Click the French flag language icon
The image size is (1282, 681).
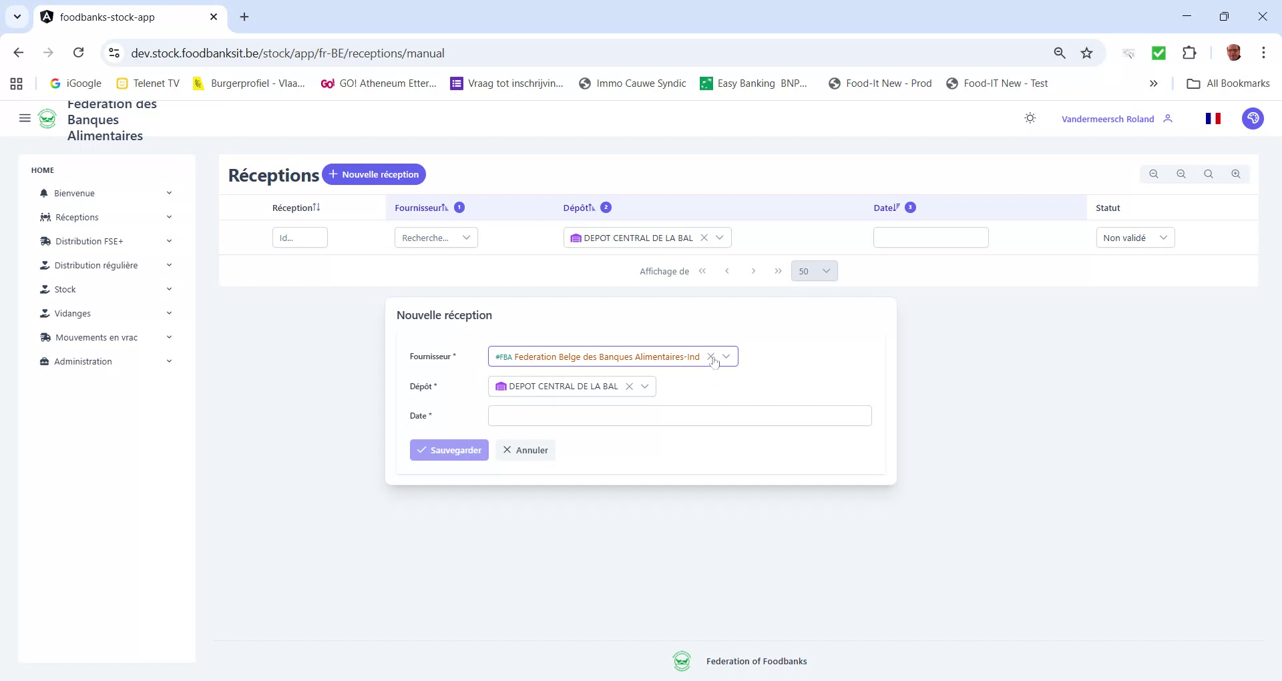(1214, 118)
